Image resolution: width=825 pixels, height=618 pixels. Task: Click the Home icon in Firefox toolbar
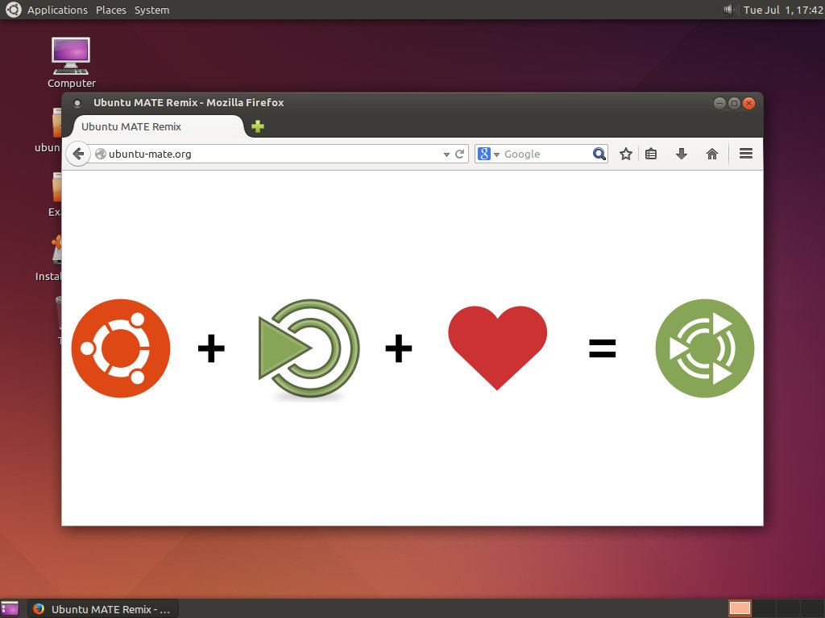pyautogui.click(x=712, y=154)
